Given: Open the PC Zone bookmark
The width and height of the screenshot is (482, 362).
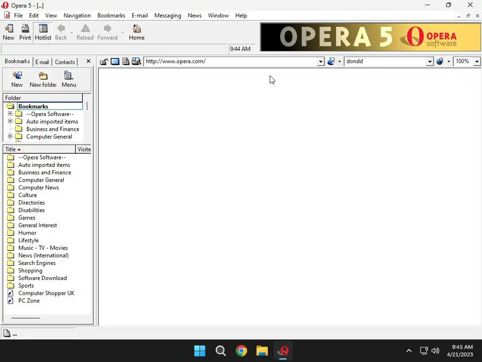Looking at the screenshot, I should [29, 301].
